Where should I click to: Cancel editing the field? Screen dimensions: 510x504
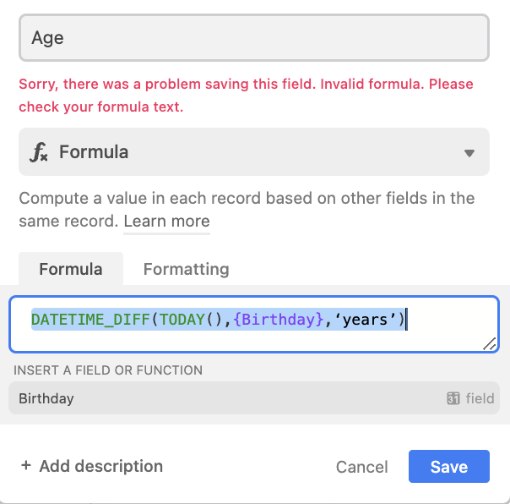point(361,467)
